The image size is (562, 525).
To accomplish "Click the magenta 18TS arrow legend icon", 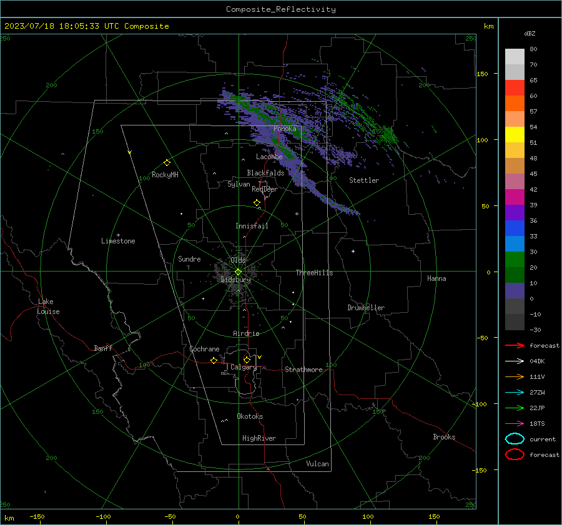I will click(x=515, y=424).
